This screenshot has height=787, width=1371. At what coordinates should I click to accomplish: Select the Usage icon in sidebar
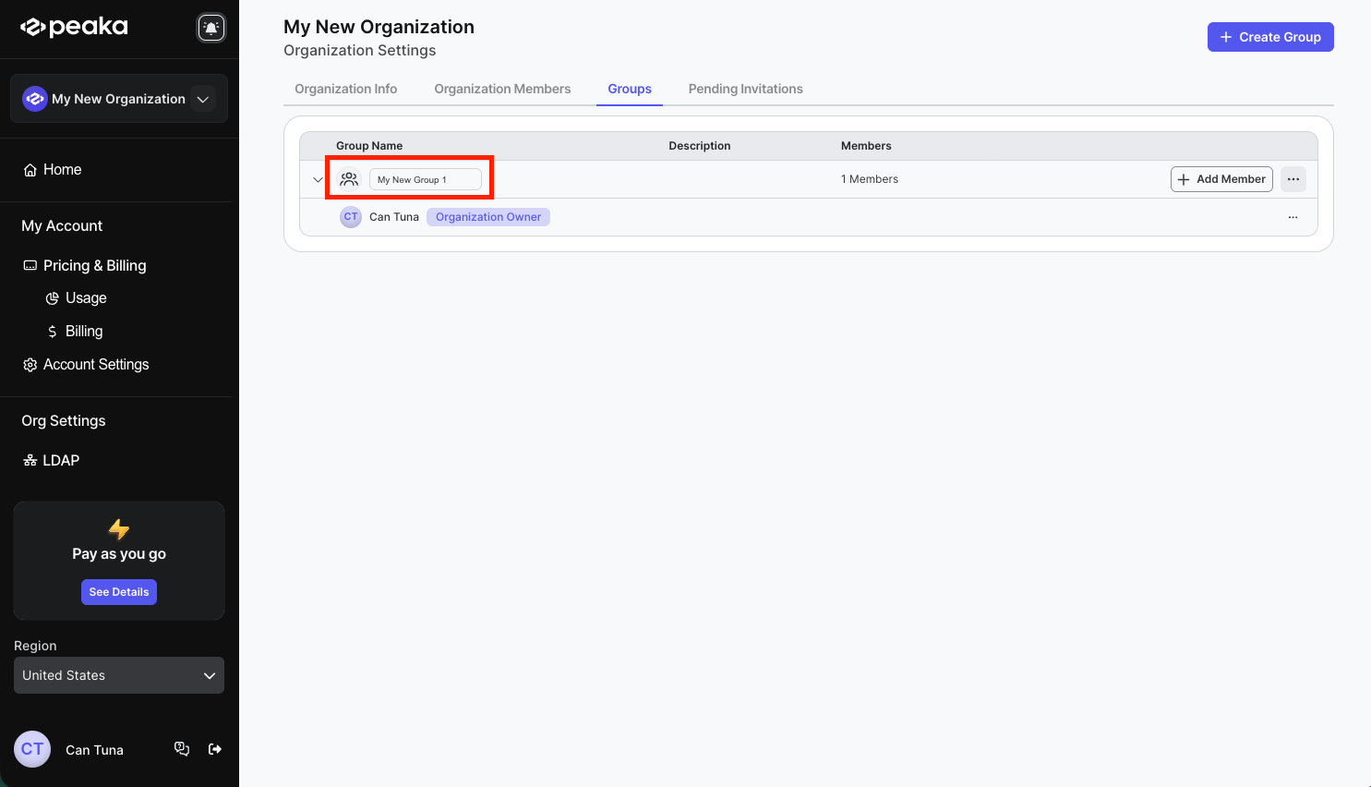pyautogui.click(x=52, y=297)
